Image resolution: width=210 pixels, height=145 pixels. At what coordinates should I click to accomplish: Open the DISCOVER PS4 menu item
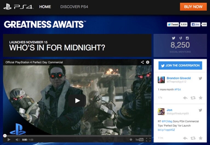click(x=74, y=7)
